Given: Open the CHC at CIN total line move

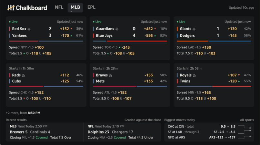Looking at the screenshot, I should tap(209, 126).
